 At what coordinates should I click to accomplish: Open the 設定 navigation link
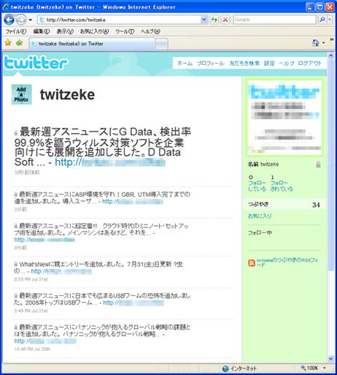tap(269, 64)
